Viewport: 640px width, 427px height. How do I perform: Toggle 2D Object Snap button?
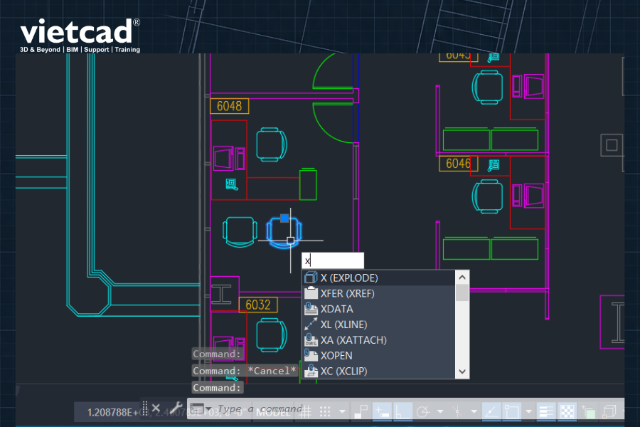(512, 411)
